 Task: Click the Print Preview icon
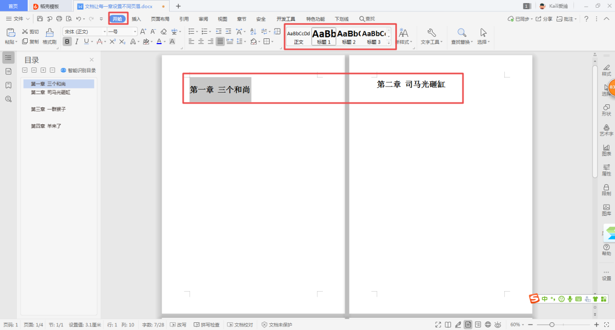pos(68,19)
